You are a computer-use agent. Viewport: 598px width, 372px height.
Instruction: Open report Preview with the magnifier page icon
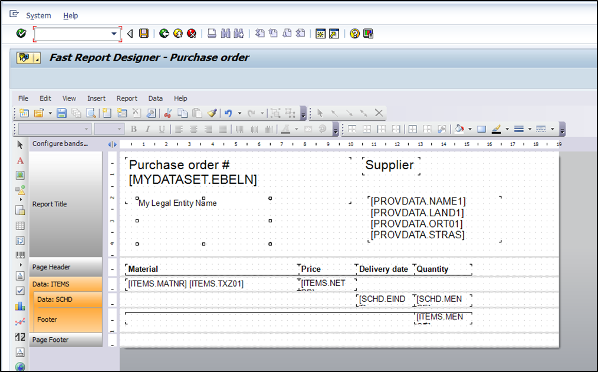[x=91, y=113]
